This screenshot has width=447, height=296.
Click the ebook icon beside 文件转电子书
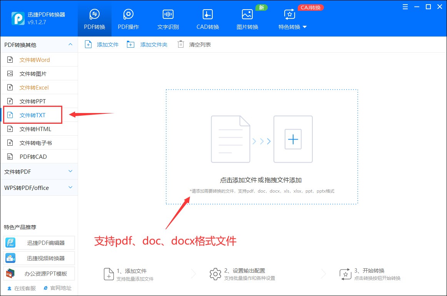pyautogui.click(x=10, y=143)
